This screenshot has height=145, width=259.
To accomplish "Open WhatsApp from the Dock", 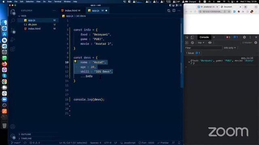I will tap(4, 58).
